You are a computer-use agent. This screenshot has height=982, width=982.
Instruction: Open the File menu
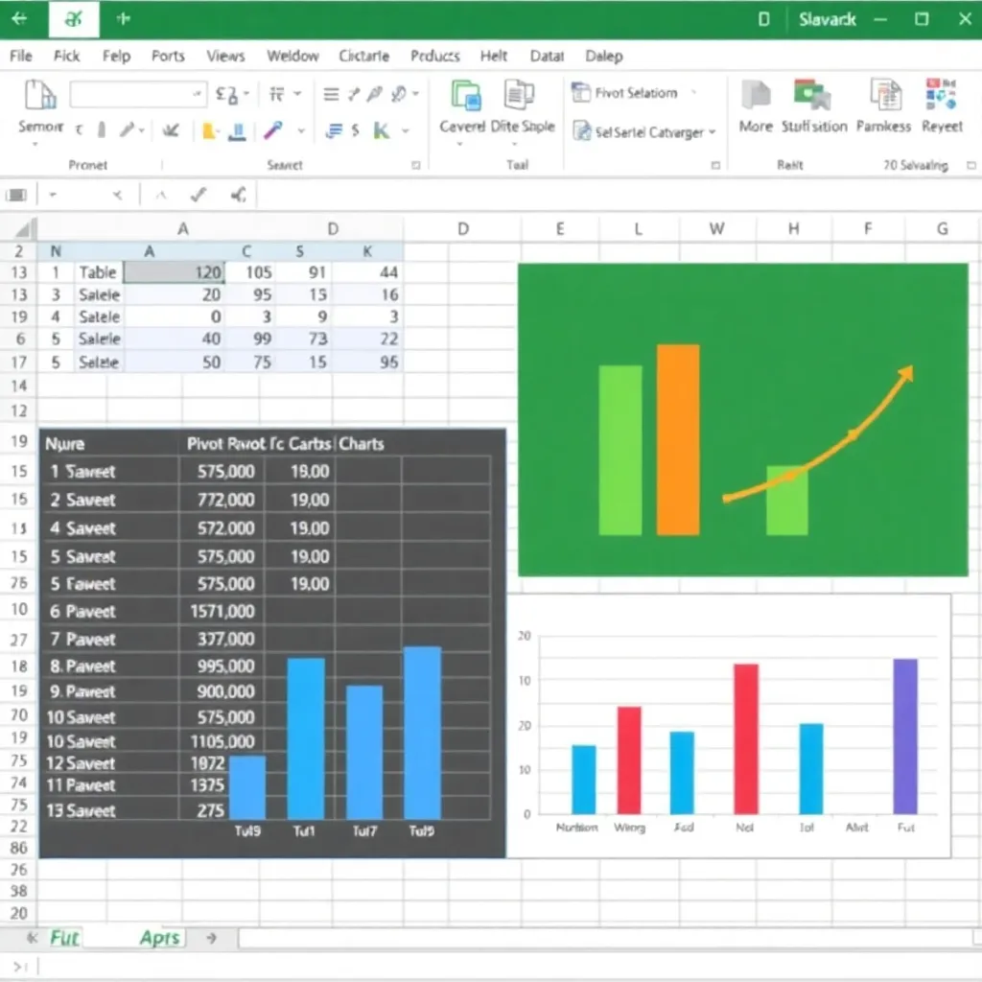(x=20, y=56)
